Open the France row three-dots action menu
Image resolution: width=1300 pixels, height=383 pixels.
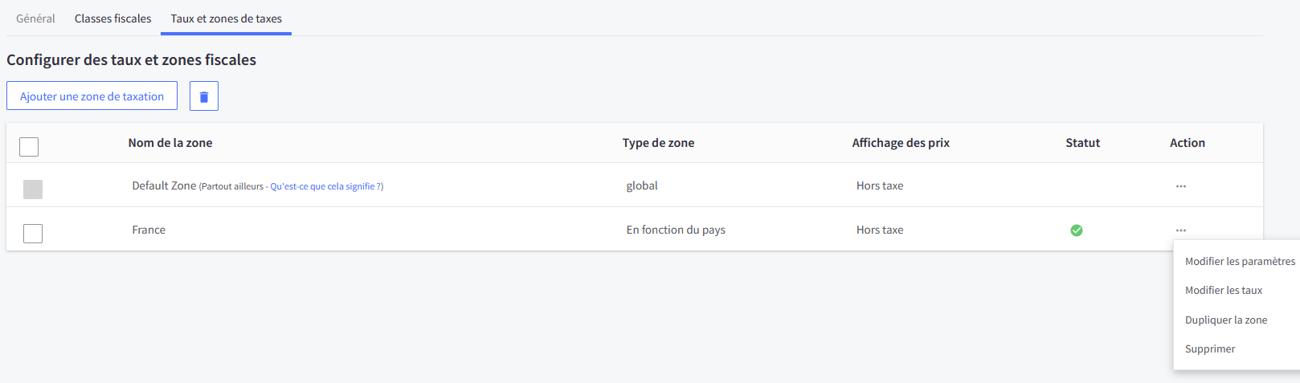click(1180, 230)
